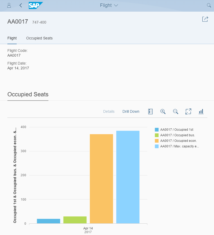The height and width of the screenshot is (235, 214).
Task: Select the Flight tab
Action: pyautogui.click(x=12, y=38)
